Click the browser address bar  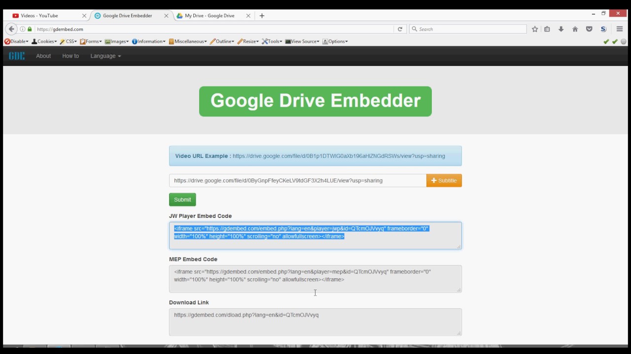tap(214, 29)
